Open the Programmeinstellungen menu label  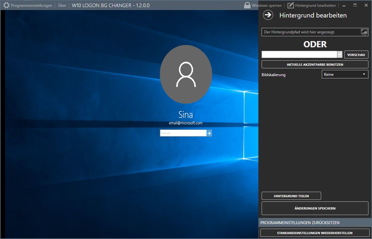pos(31,6)
